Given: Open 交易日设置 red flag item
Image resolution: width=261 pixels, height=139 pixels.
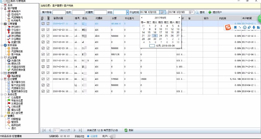Looking at the screenshot, I should [x=17, y=104].
